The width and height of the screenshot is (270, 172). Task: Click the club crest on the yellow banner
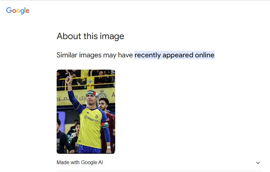[102, 94]
